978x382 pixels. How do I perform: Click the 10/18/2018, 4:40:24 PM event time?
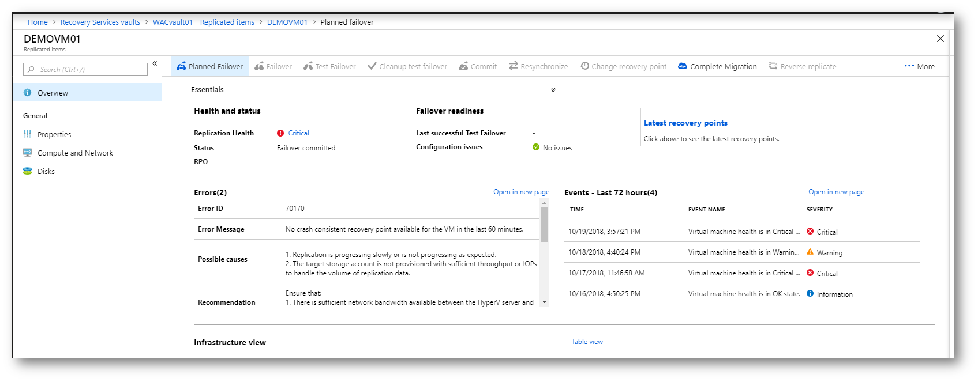(x=604, y=252)
